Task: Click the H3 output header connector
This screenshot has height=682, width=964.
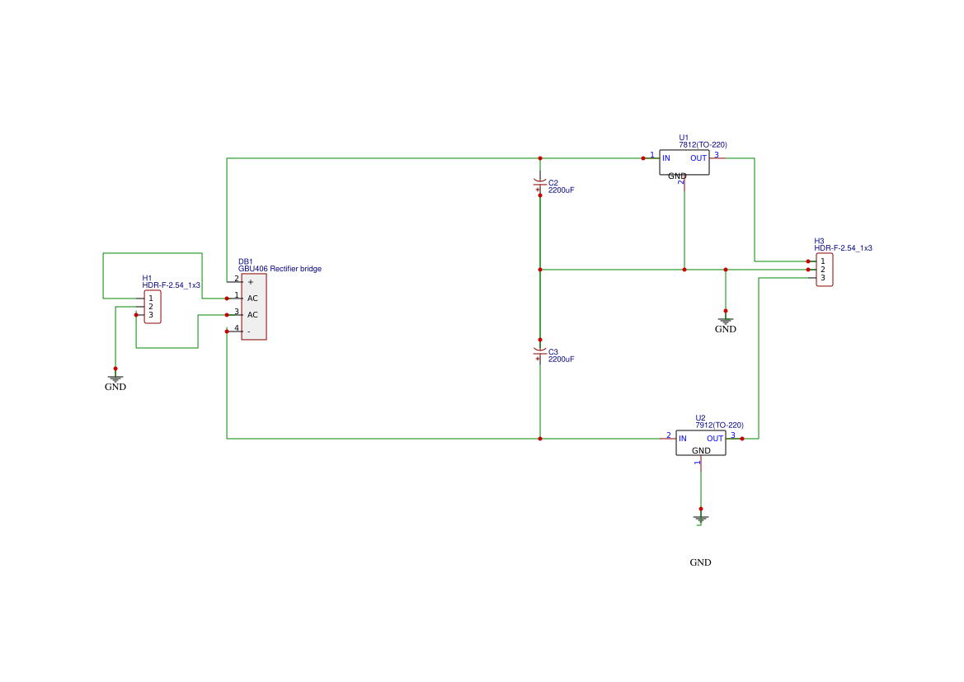Action: (824, 270)
